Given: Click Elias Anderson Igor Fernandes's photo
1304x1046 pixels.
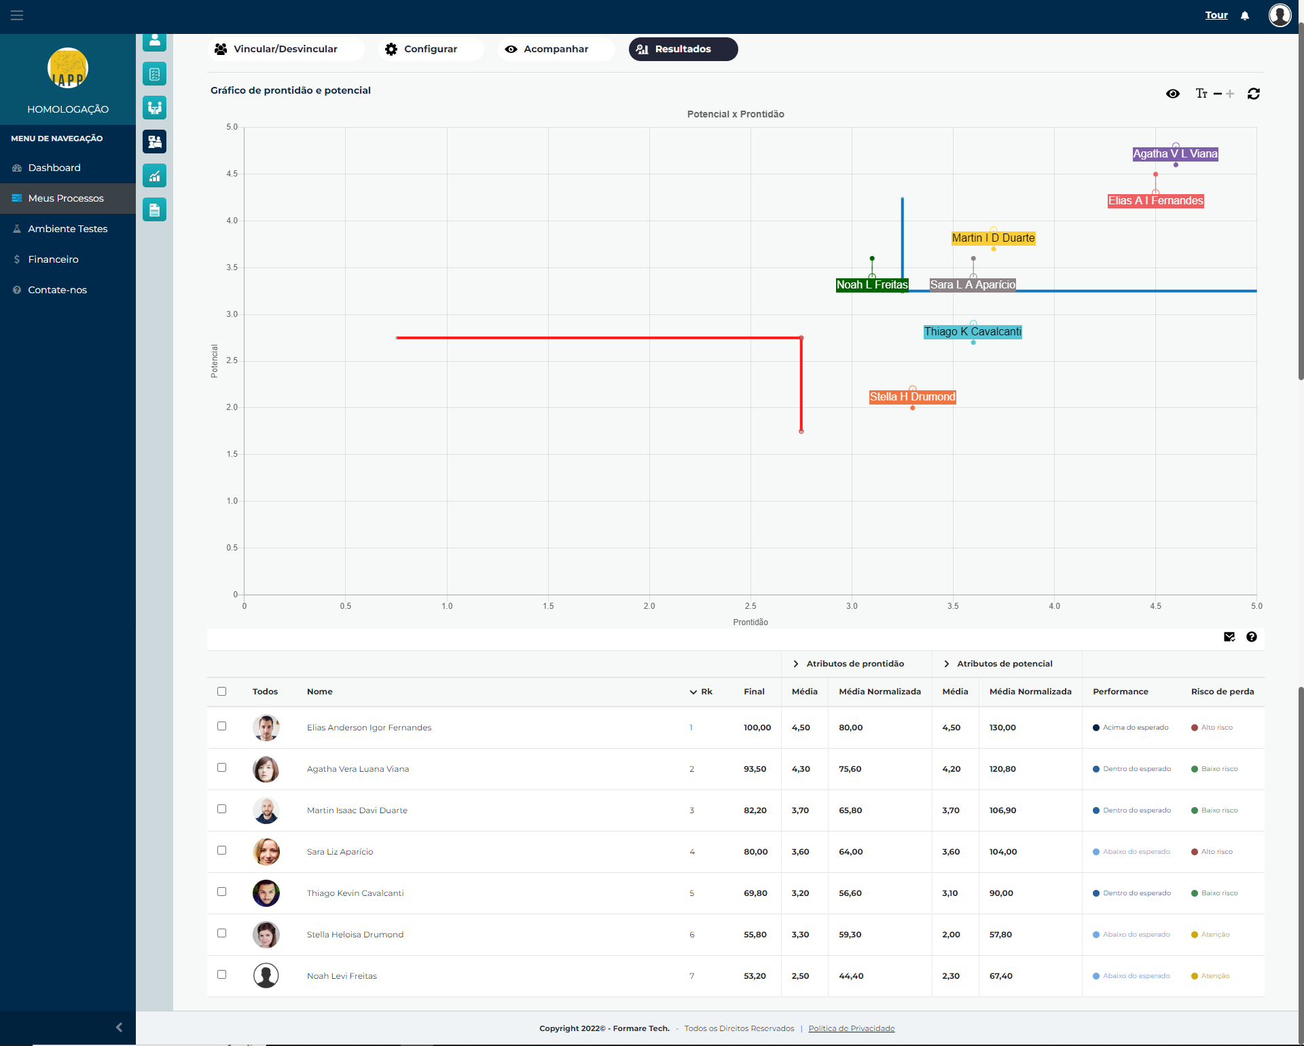Looking at the screenshot, I should click(x=266, y=728).
